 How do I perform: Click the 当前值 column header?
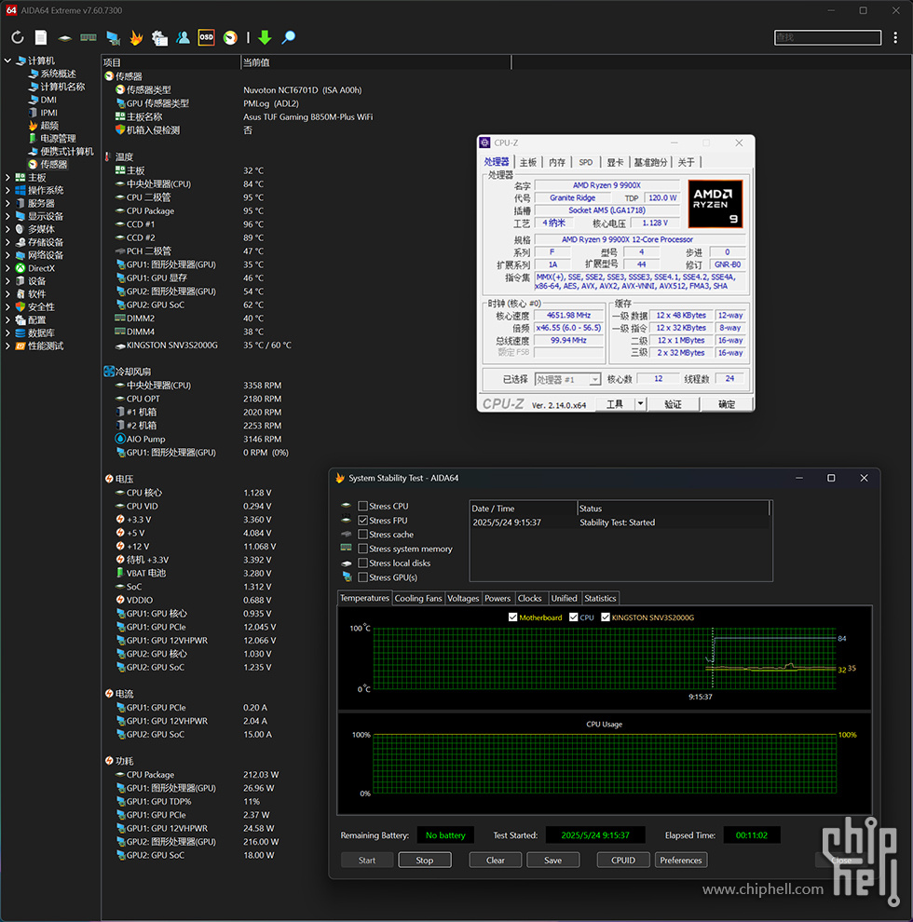point(376,62)
